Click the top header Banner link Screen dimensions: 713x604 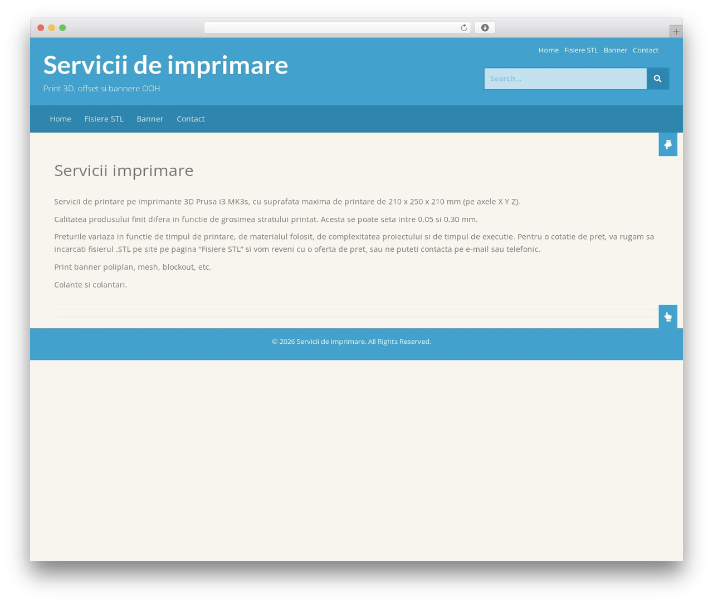[x=616, y=50]
